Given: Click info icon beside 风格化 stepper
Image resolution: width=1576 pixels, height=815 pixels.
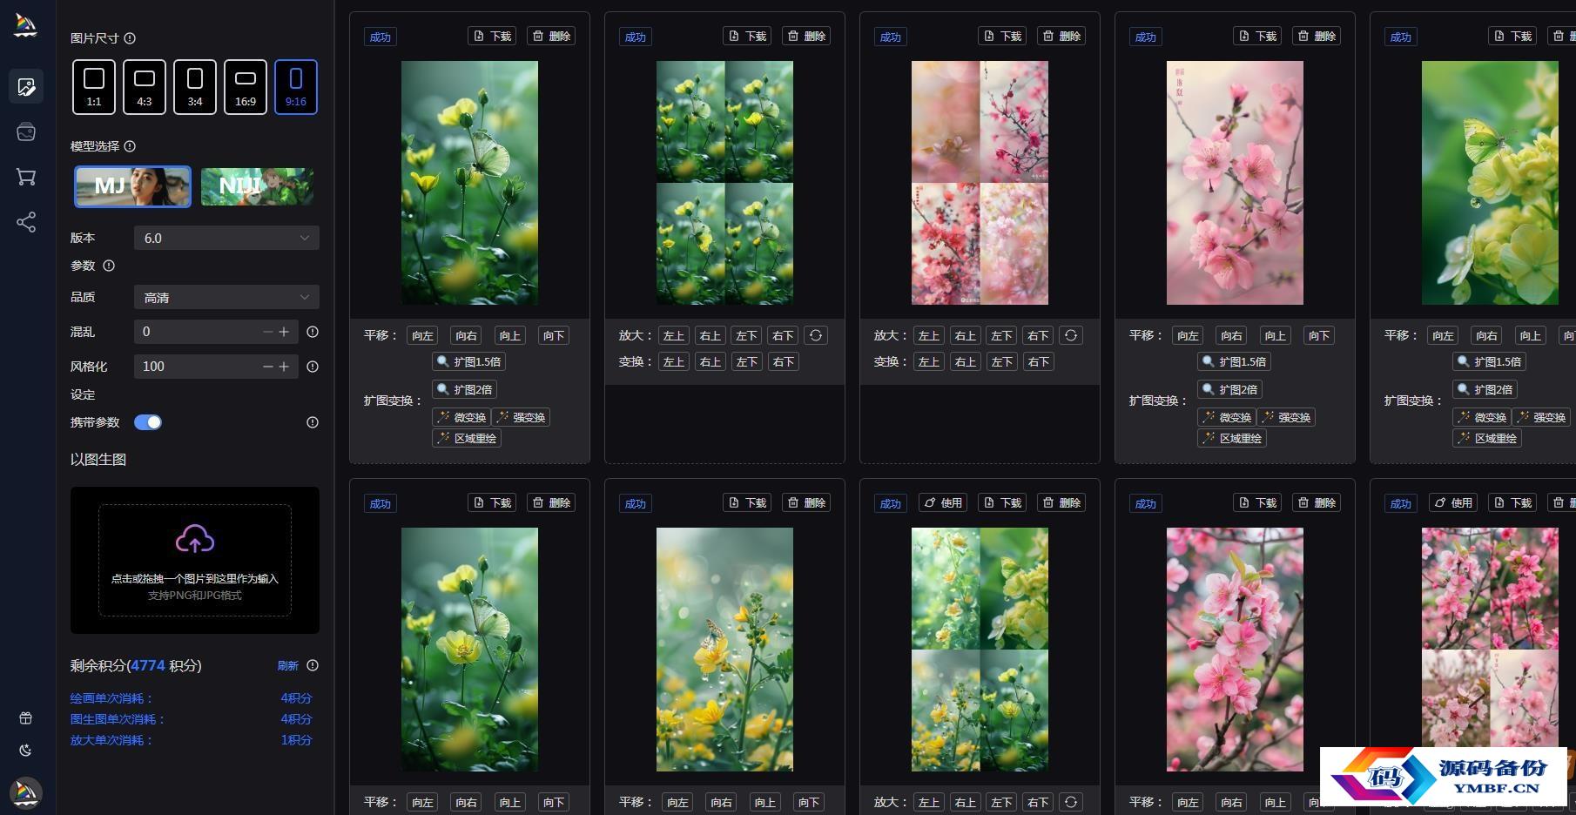Looking at the screenshot, I should tap(313, 367).
